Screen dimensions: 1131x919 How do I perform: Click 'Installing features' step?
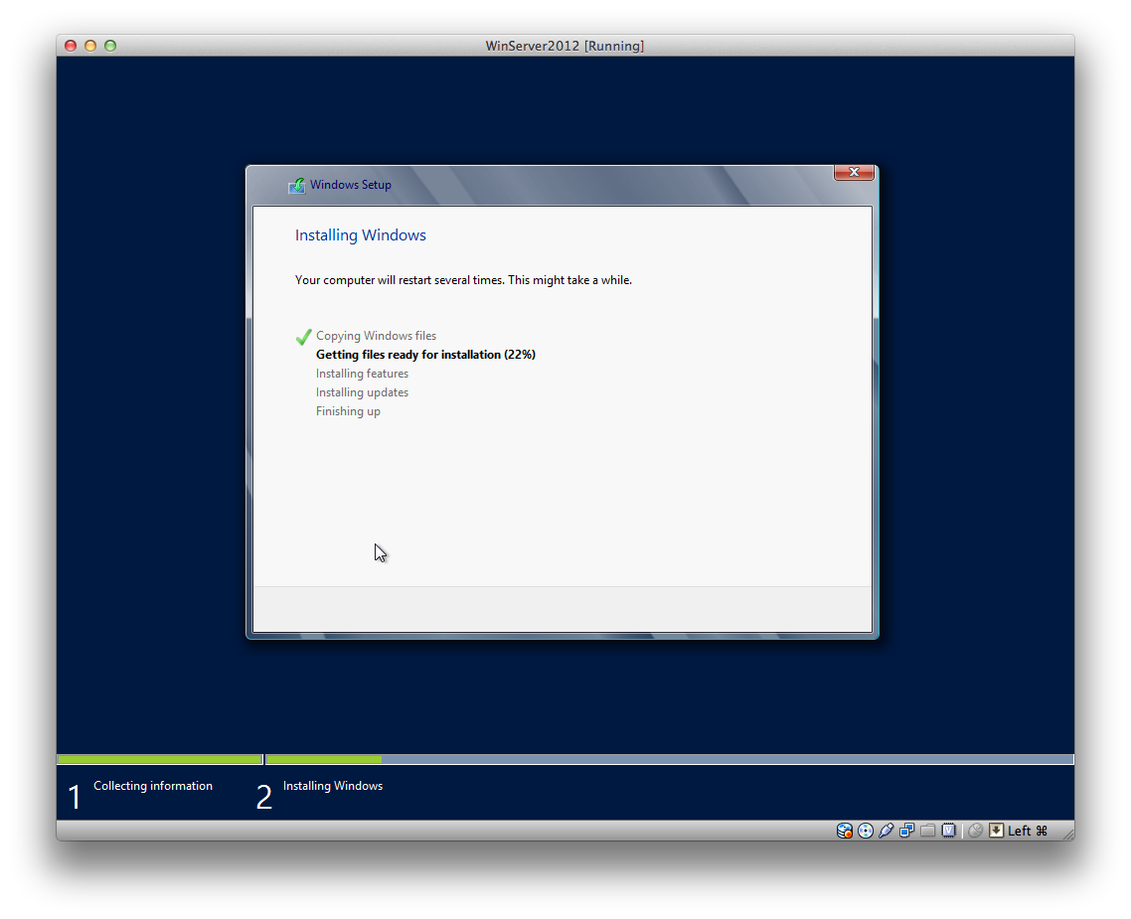(x=362, y=374)
